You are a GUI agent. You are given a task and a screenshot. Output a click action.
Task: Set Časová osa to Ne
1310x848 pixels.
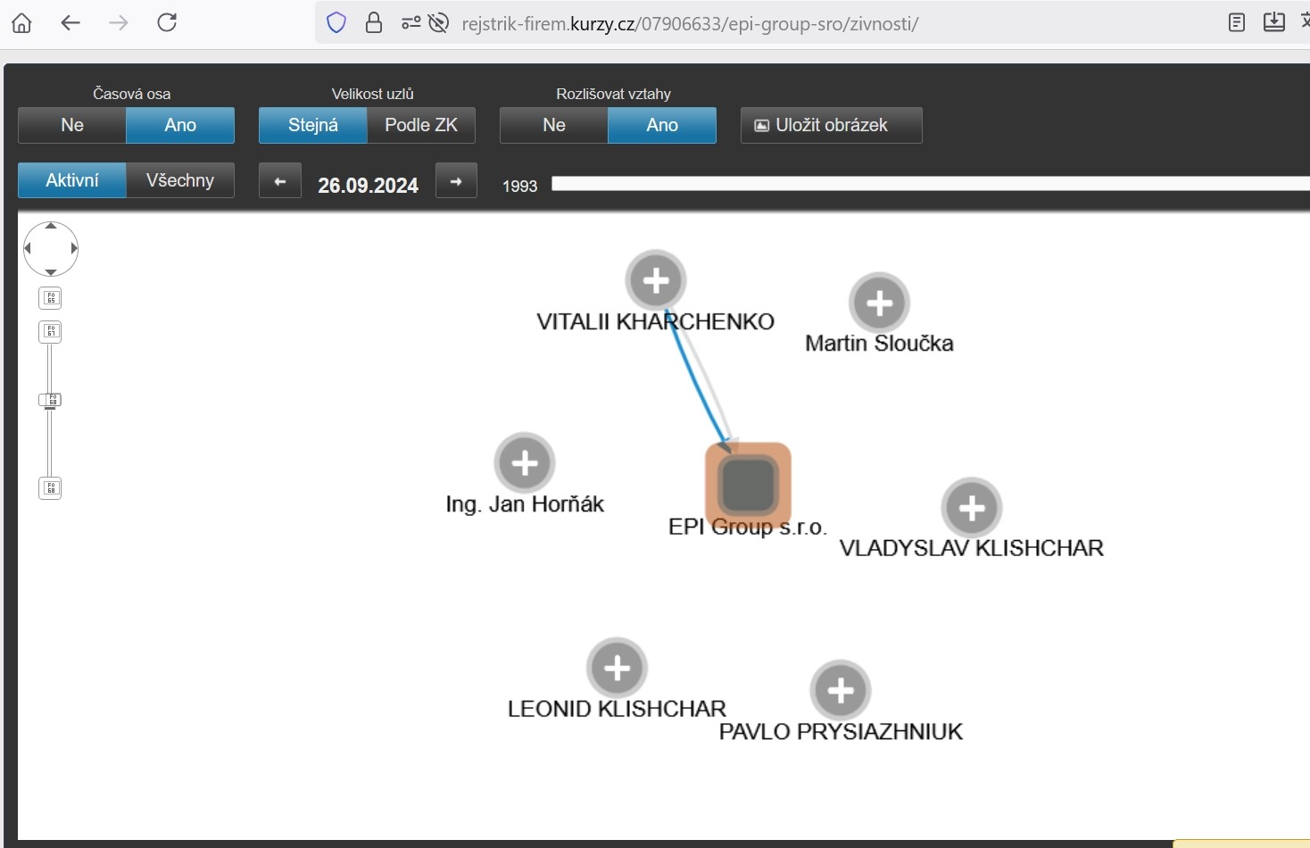(x=72, y=126)
